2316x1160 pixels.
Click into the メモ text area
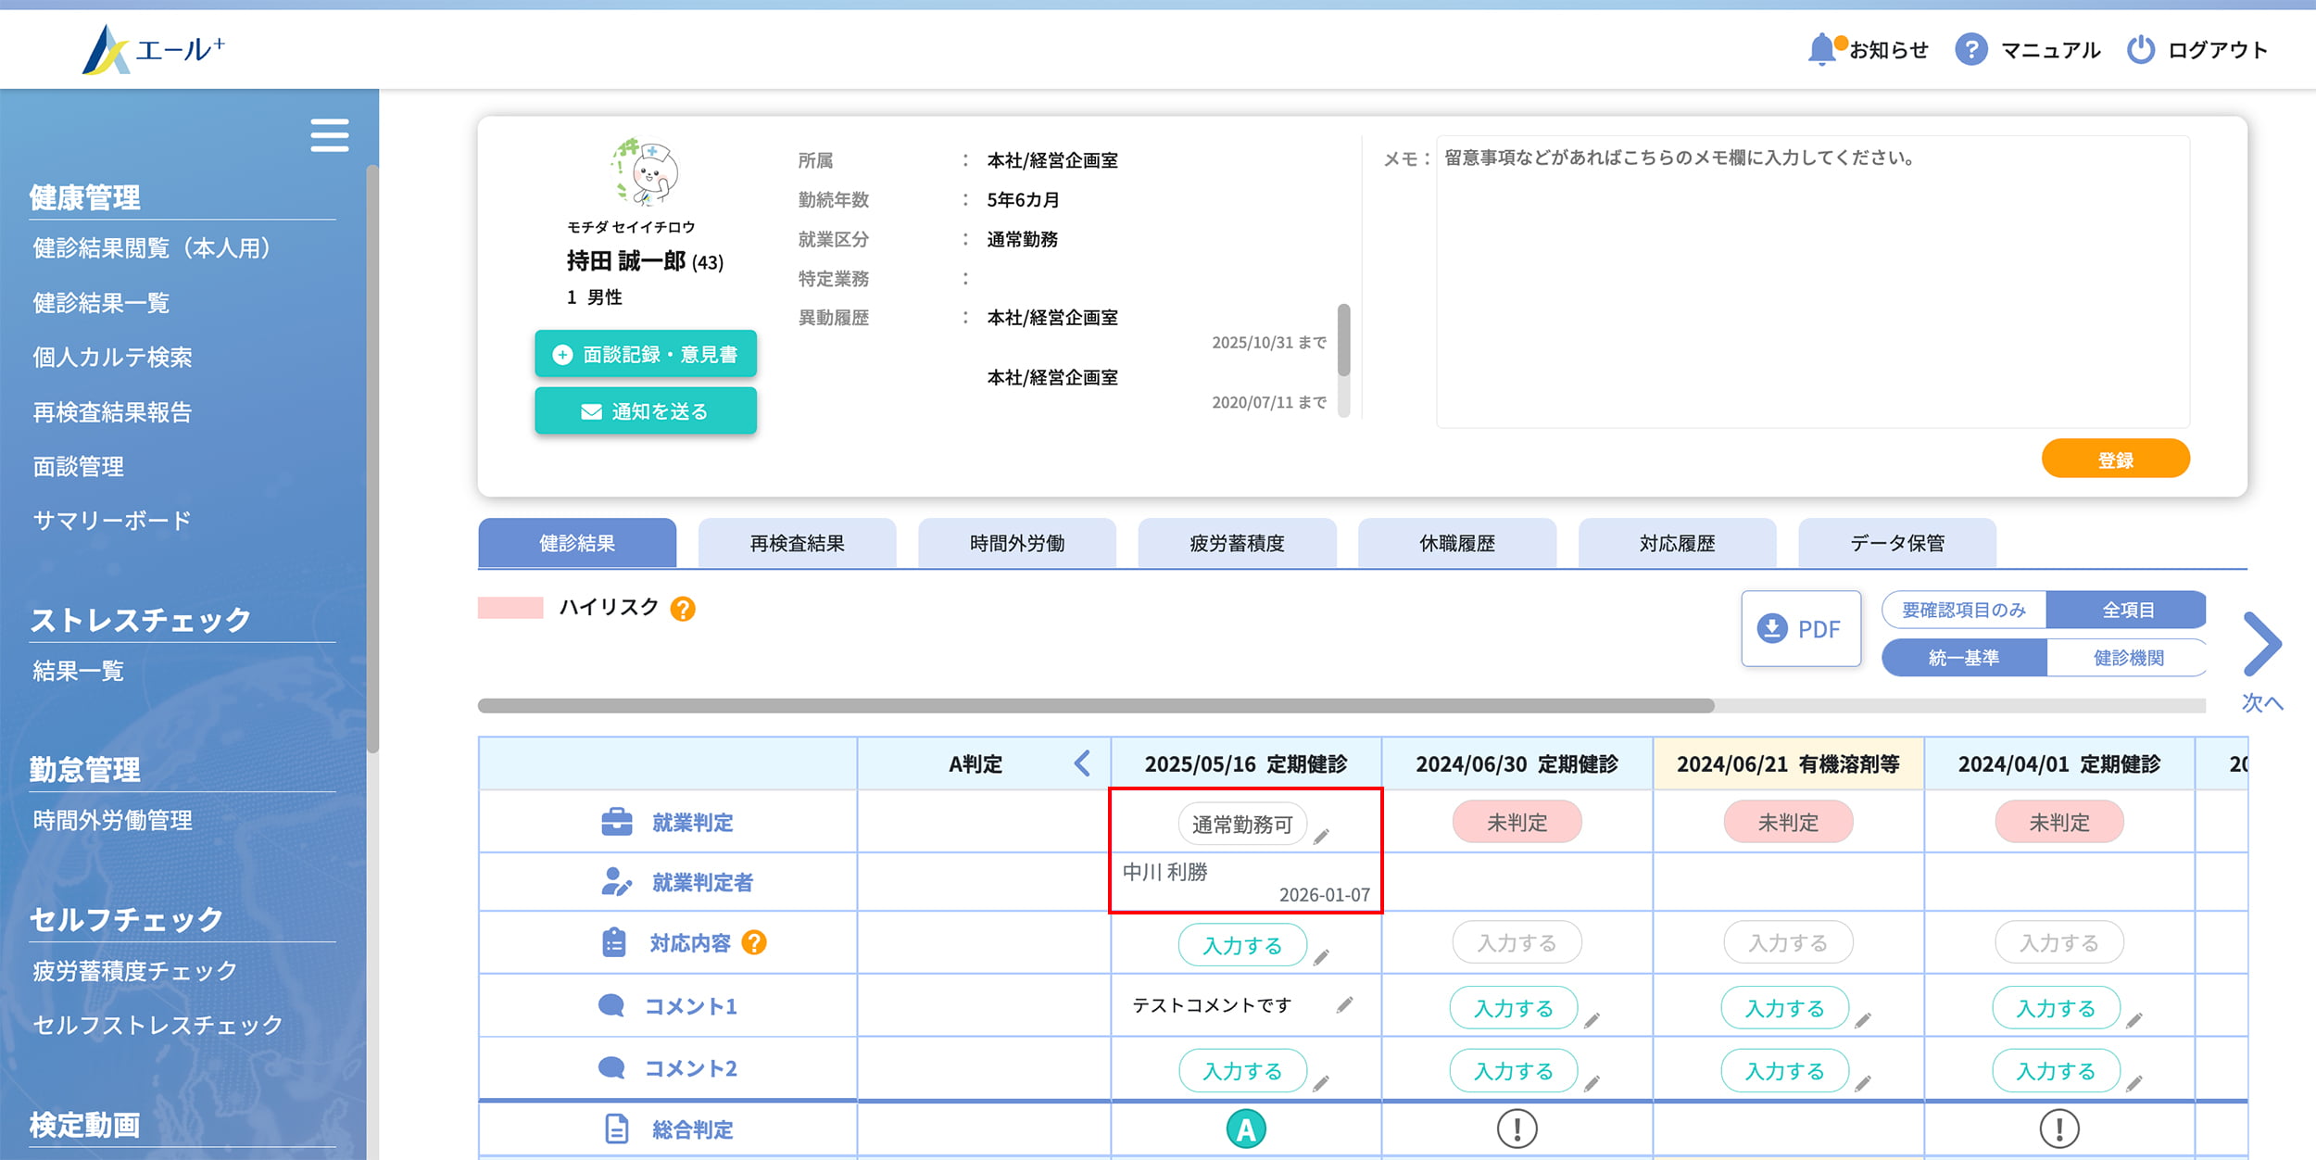pyautogui.click(x=1811, y=283)
